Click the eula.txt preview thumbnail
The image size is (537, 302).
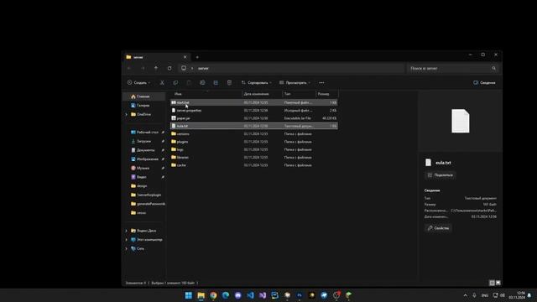[461, 121]
